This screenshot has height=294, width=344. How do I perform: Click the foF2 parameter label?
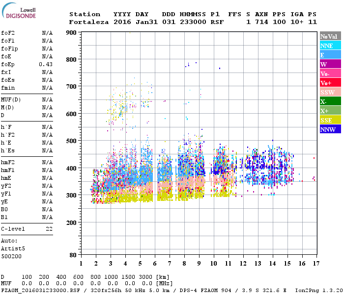coord(8,33)
